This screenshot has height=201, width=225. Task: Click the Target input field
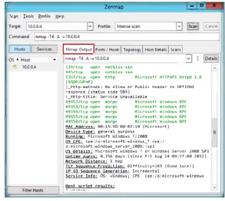57,26
